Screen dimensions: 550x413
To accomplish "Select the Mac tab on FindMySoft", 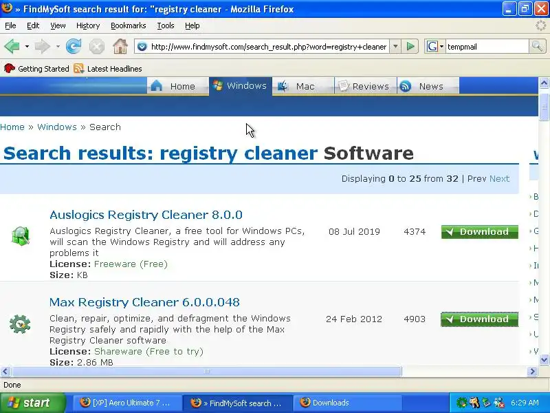I will coord(303,86).
